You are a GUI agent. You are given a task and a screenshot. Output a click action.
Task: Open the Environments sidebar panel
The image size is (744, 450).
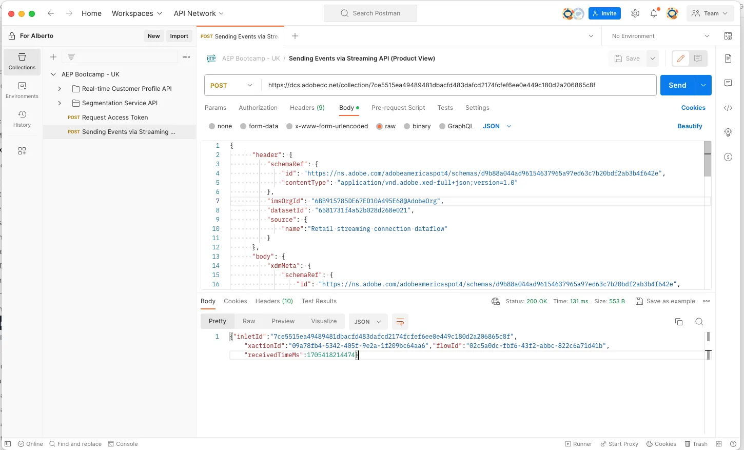(x=22, y=90)
